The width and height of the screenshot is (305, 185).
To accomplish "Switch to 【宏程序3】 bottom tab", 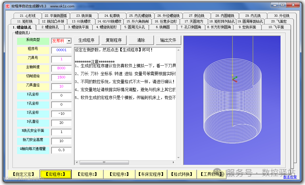I will click(119, 174).
